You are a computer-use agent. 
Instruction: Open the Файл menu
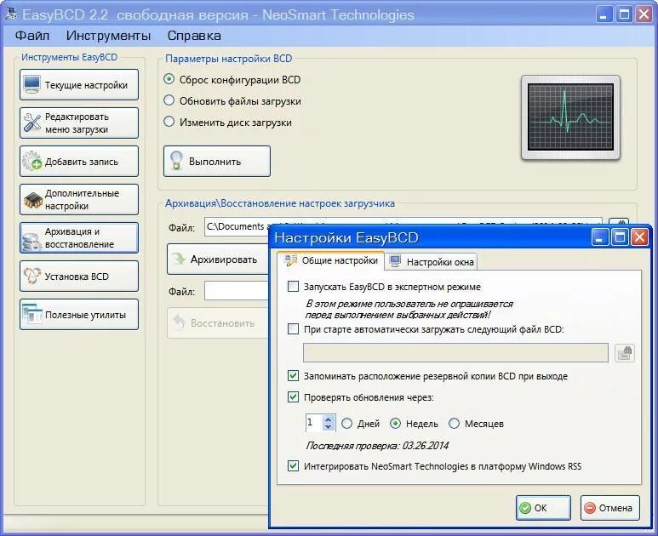[32, 36]
